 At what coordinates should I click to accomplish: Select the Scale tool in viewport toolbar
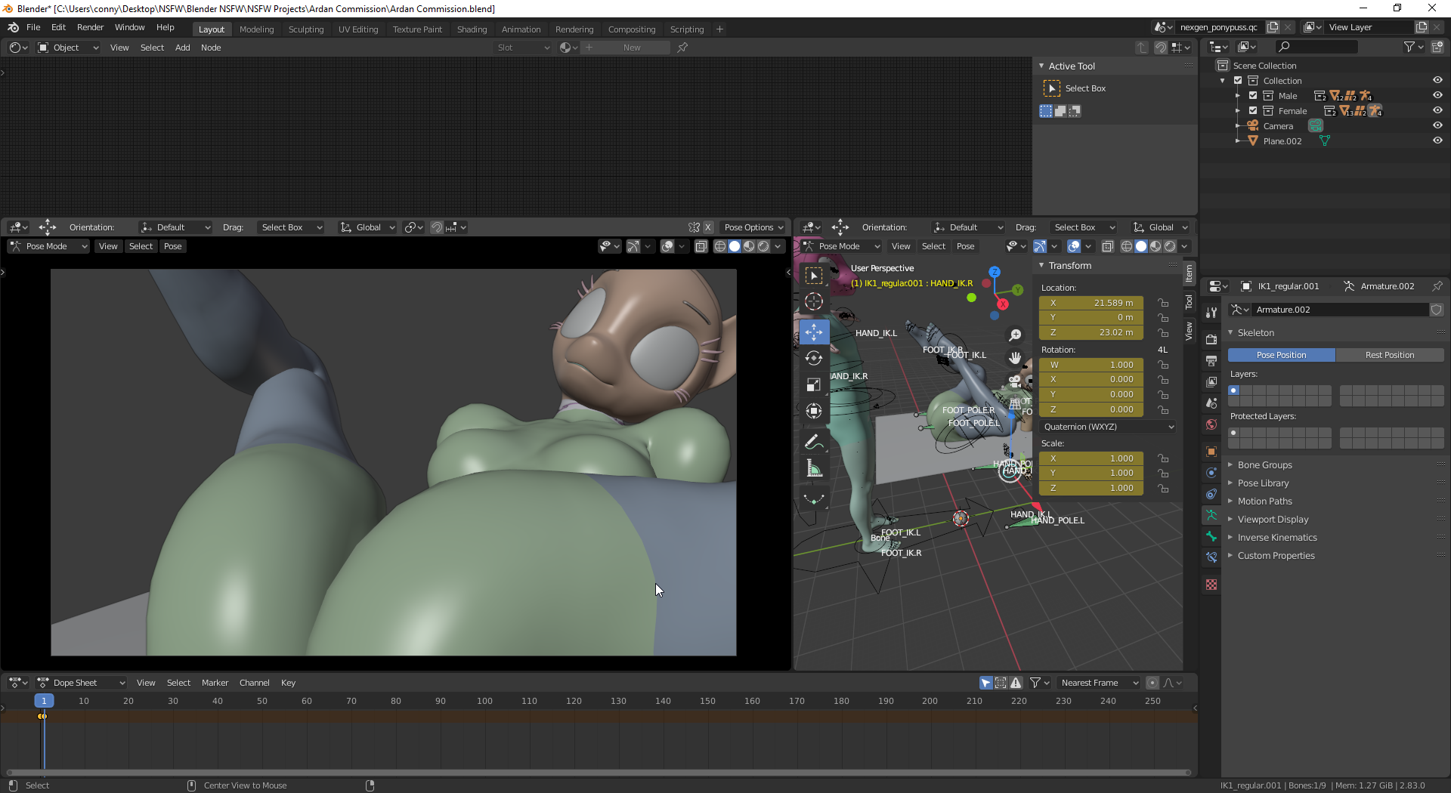814,385
